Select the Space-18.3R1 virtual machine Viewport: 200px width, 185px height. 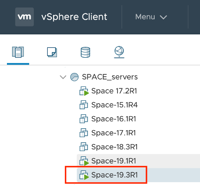click(x=114, y=147)
